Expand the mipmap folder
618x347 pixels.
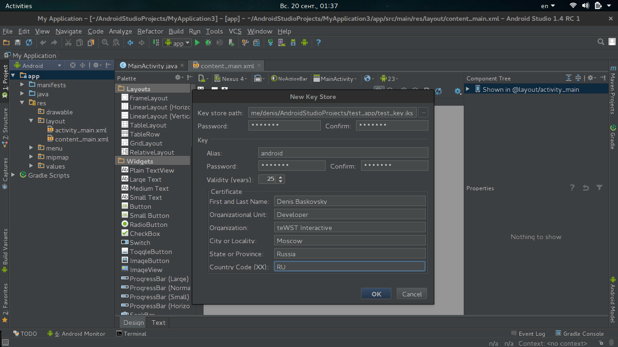tap(31, 157)
